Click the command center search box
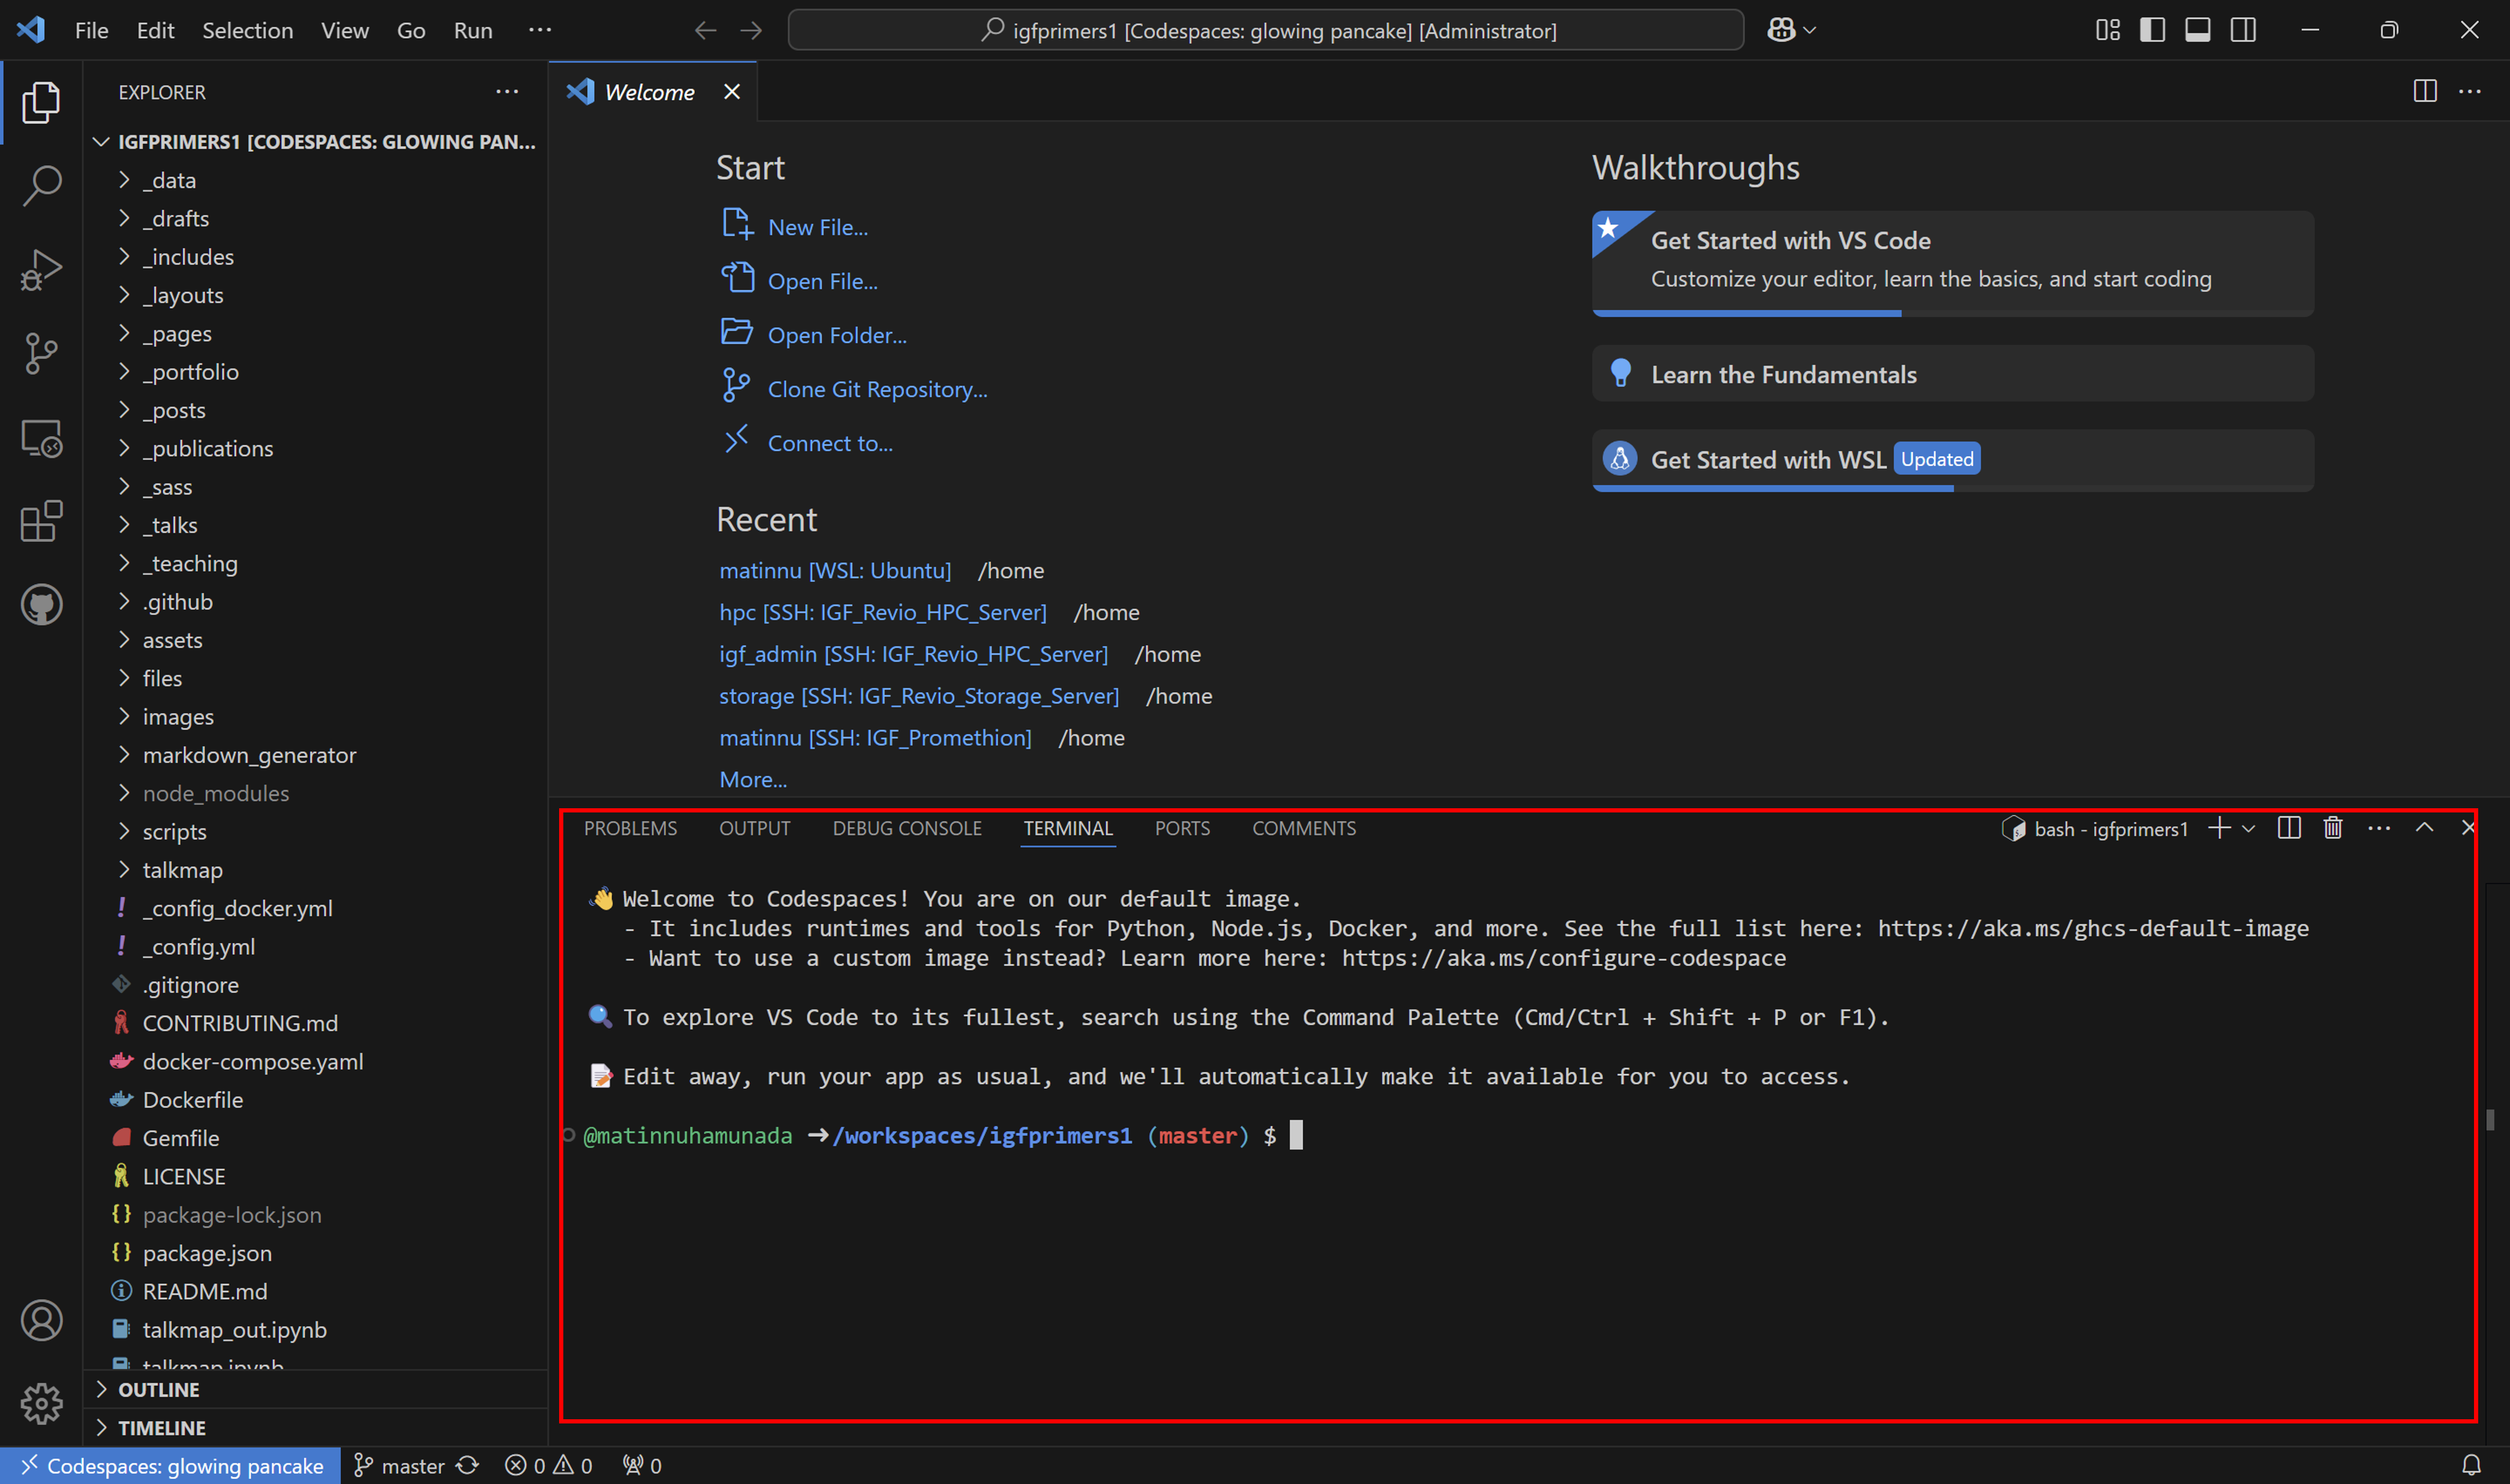The image size is (2510, 1484). [x=1265, y=30]
